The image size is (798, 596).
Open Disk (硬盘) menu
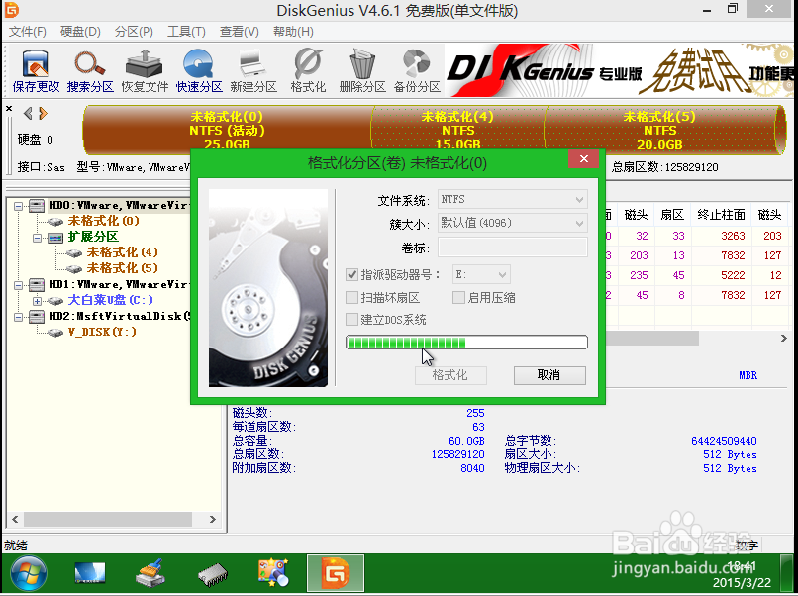pyautogui.click(x=80, y=32)
